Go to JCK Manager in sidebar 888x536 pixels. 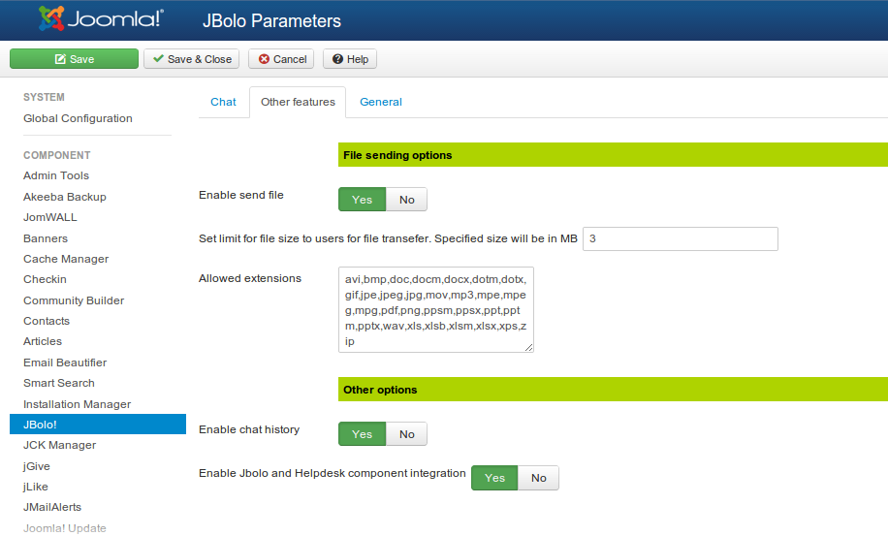click(59, 445)
